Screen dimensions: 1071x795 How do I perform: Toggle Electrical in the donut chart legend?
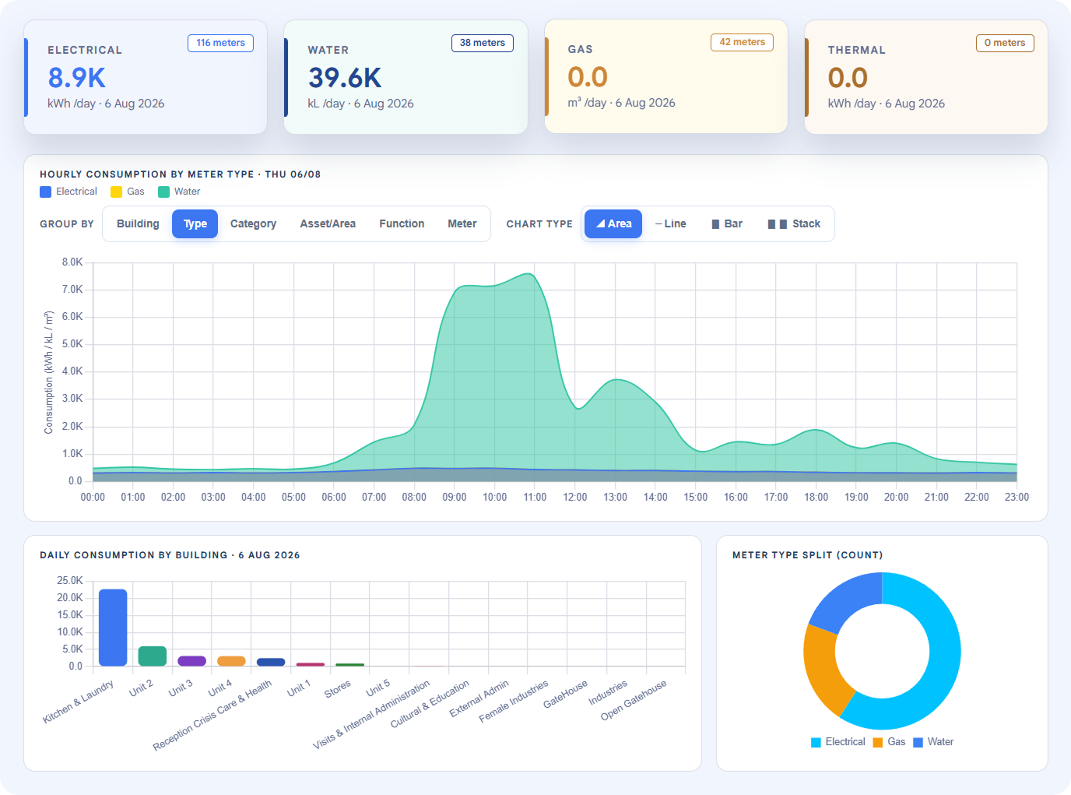[837, 742]
